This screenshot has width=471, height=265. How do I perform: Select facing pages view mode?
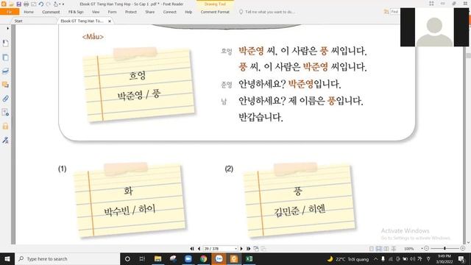pos(386,249)
